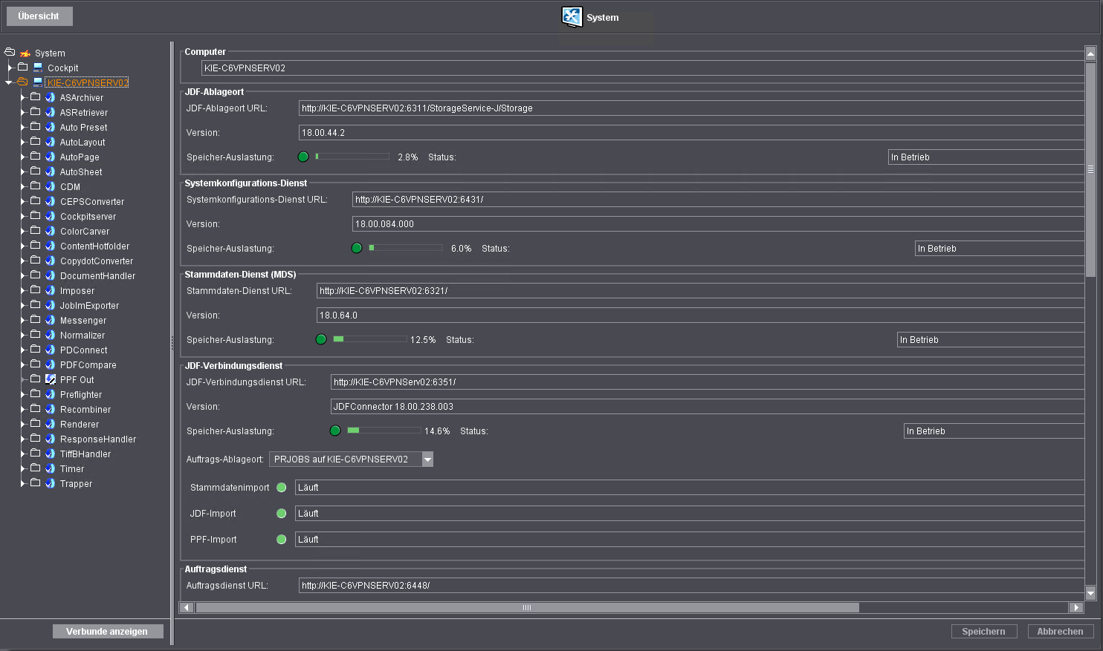Image resolution: width=1103 pixels, height=651 pixels.
Task: Click the folder icon beside Messenger
Action: pos(35,319)
